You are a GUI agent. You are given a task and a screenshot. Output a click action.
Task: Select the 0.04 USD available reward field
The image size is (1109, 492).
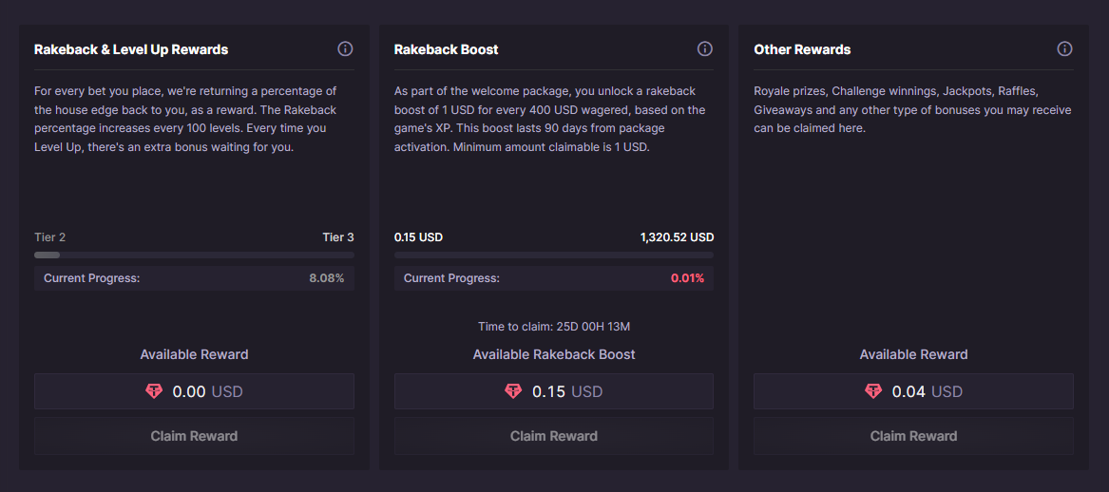913,391
